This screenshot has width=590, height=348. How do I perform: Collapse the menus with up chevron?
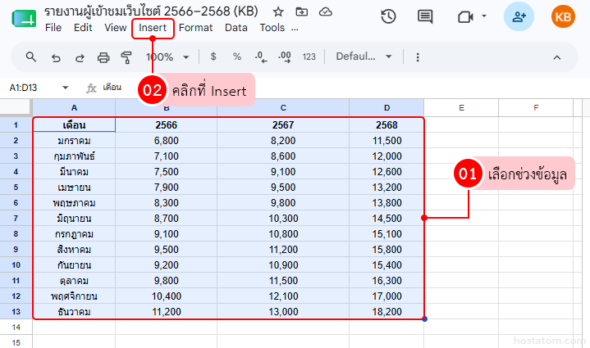tap(557, 57)
